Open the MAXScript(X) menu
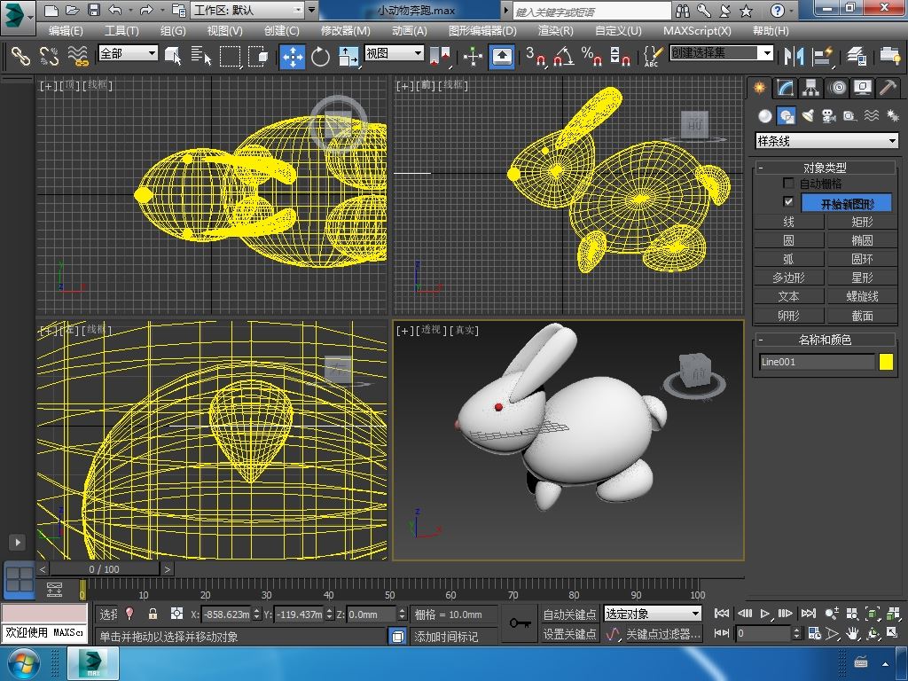908x681 pixels. (x=697, y=31)
